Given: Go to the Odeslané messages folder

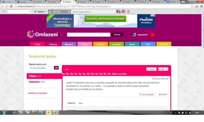Looking at the screenshot, I should (34, 82).
